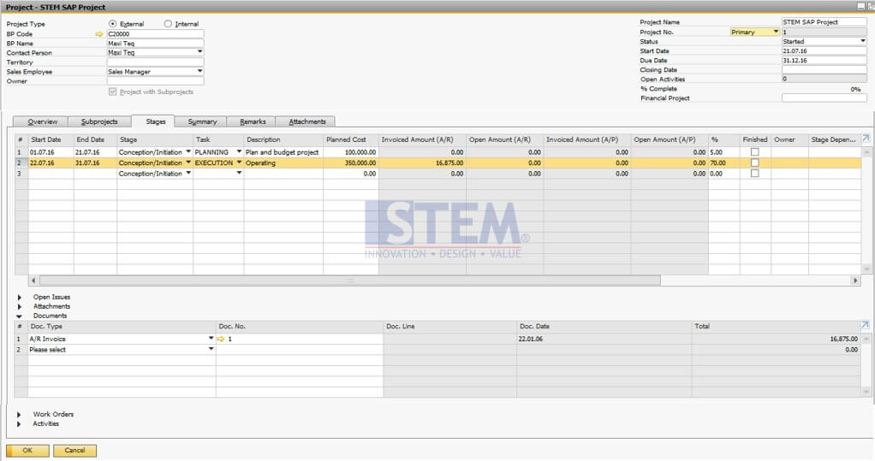Screen dimensions: 875x461
Task: Click description cell Plan and budget project
Action: [x=283, y=151]
